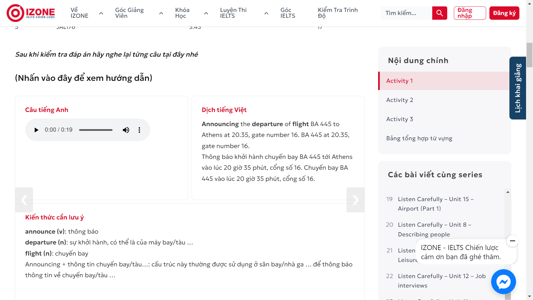Click the mute/volume icon on audio player

126,130
